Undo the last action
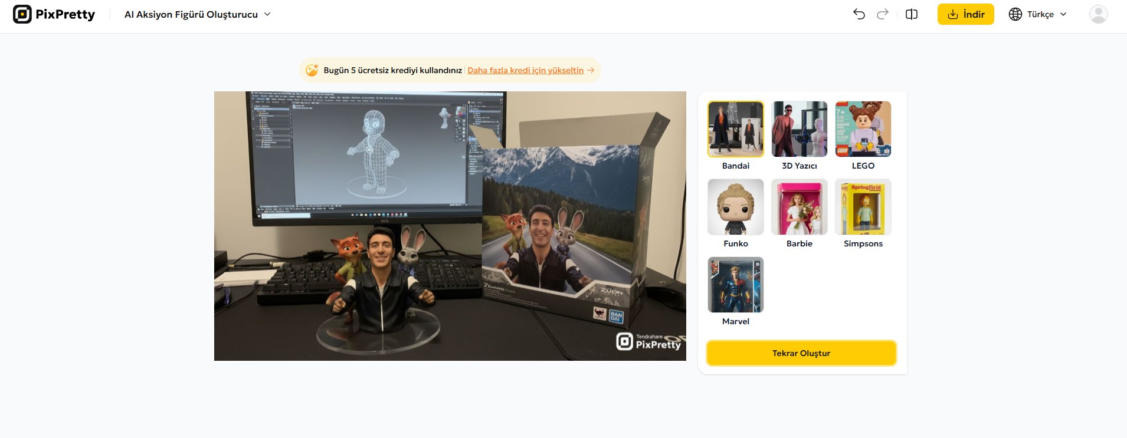This screenshot has width=1127, height=438. [x=859, y=14]
